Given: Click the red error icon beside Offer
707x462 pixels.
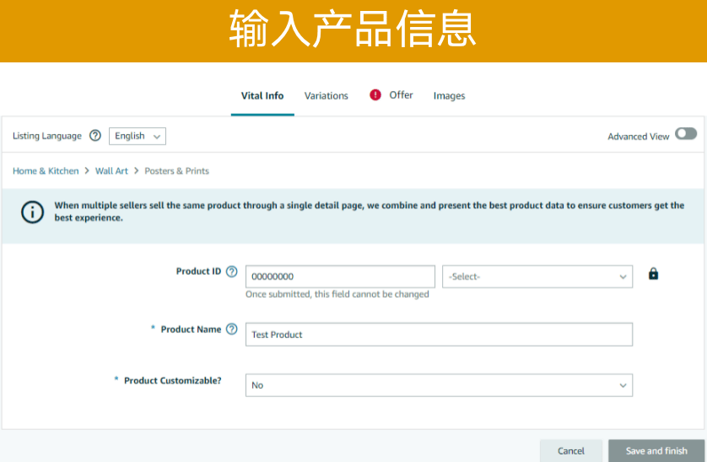Looking at the screenshot, I should pyautogui.click(x=375, y=95).
